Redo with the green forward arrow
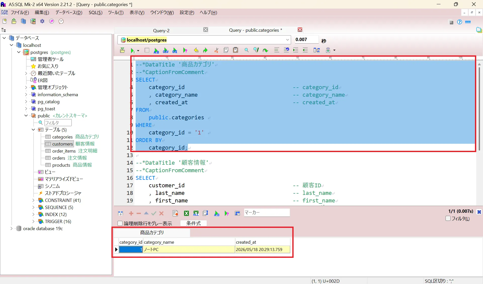This screenshot has height=284, width=483. point(205,50)
